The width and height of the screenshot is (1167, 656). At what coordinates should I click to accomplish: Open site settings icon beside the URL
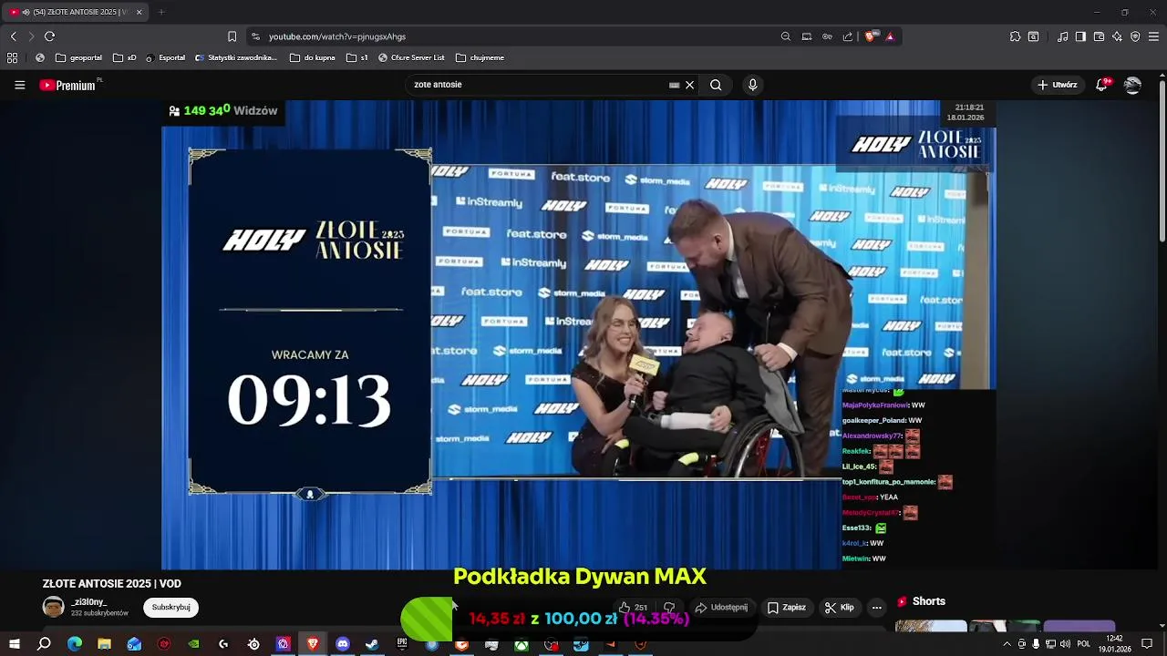click(255, 36)
